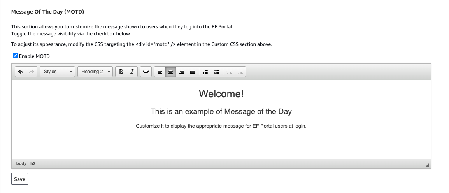Click the increase indent icon

coord(240,72)
